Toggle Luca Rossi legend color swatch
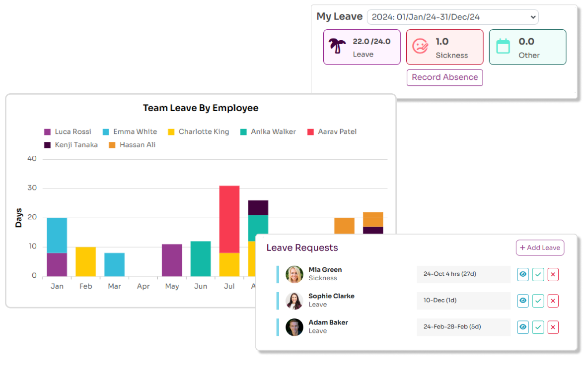This screenshot has width=584, height=375. click(x=47, y=132)
